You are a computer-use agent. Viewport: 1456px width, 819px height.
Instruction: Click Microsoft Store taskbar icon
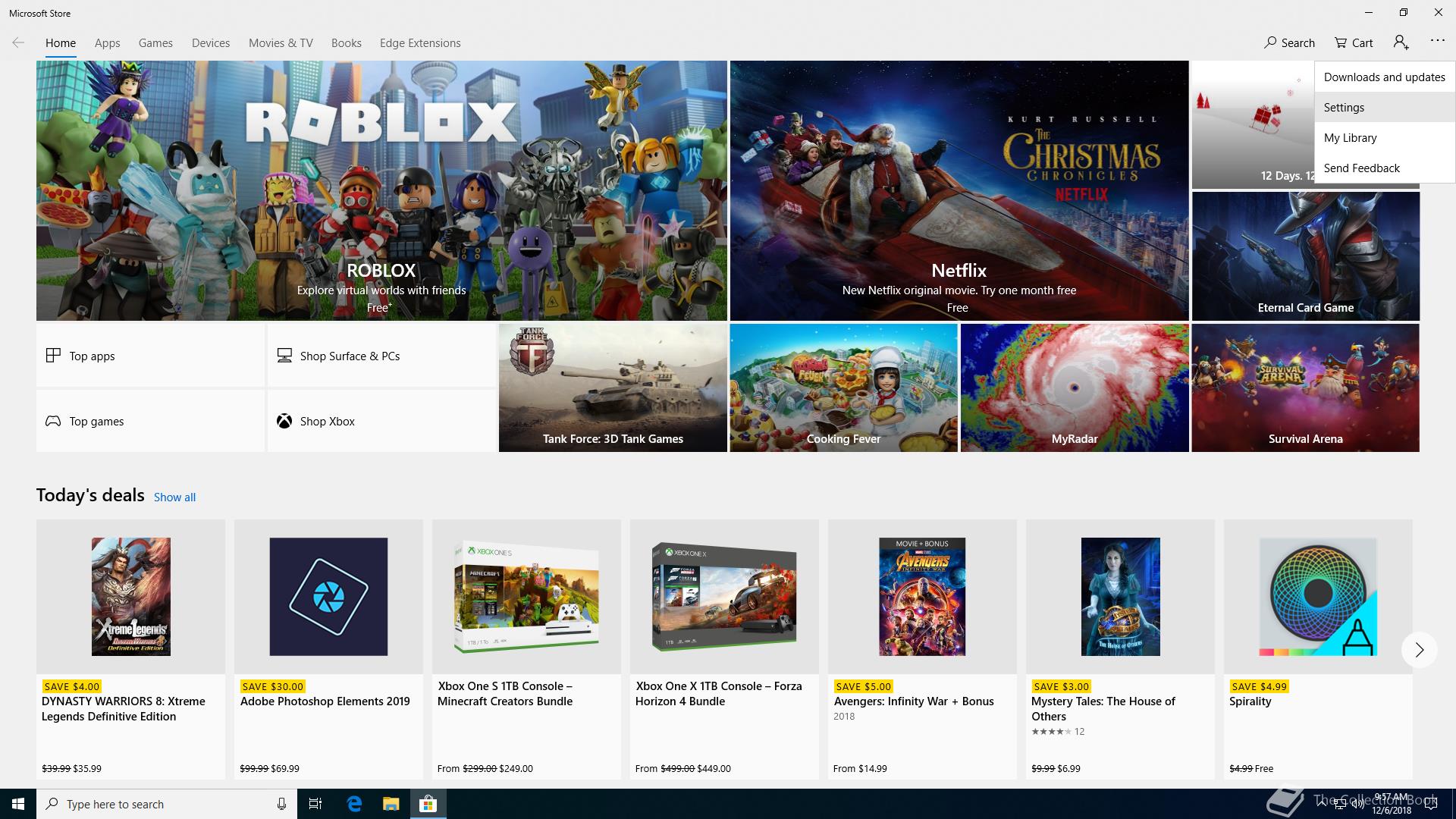tap(428, 804)
